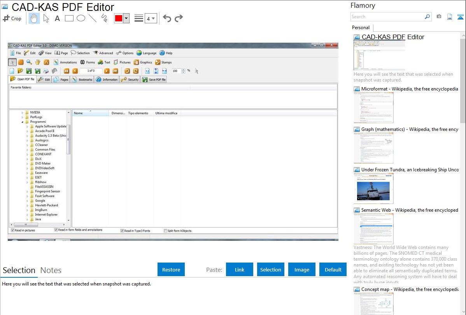Activate the hand pan tool in Flamory toolbar
Screen dimensions: 466x315
click(x=34, y=18)
